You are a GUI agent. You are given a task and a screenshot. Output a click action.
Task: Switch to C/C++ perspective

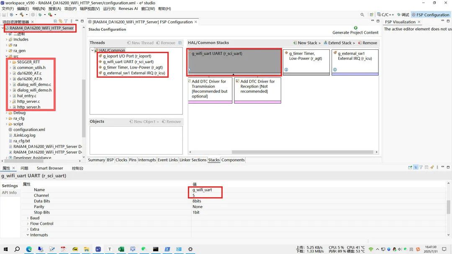pyautogui.click(x=385, y=15)
